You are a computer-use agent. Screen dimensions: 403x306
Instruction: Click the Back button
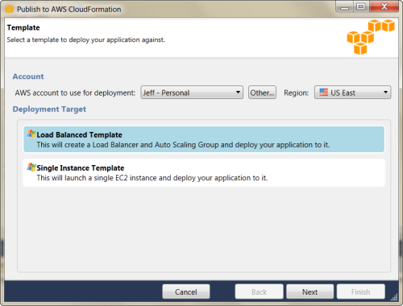tap(259, 292)
